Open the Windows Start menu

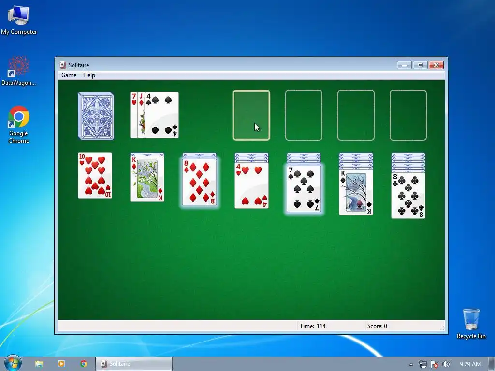click(13, 363)
